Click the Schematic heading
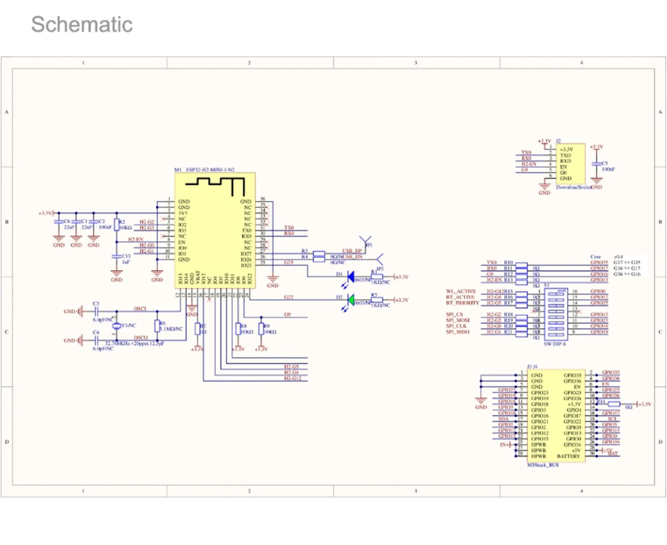Screen dimensions: 667x545 pos(82,25)
